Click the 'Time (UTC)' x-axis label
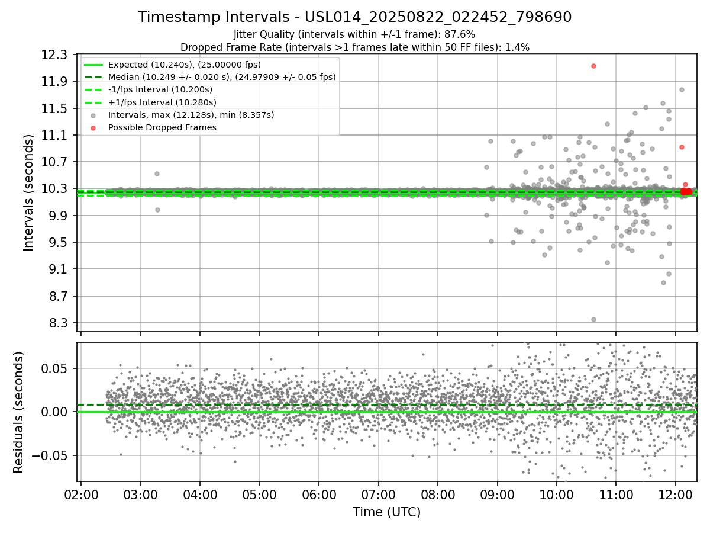710x533 pixels. coord(387,512)
